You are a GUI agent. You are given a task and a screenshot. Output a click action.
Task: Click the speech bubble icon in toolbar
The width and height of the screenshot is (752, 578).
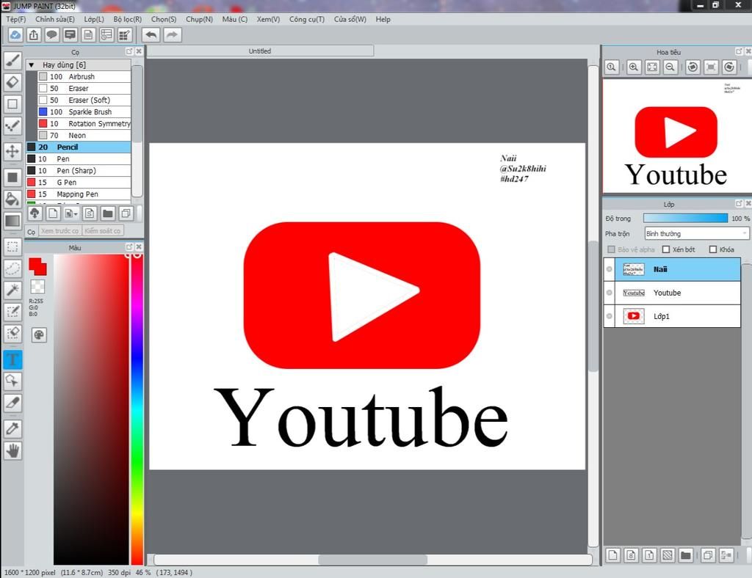point(52,35)
